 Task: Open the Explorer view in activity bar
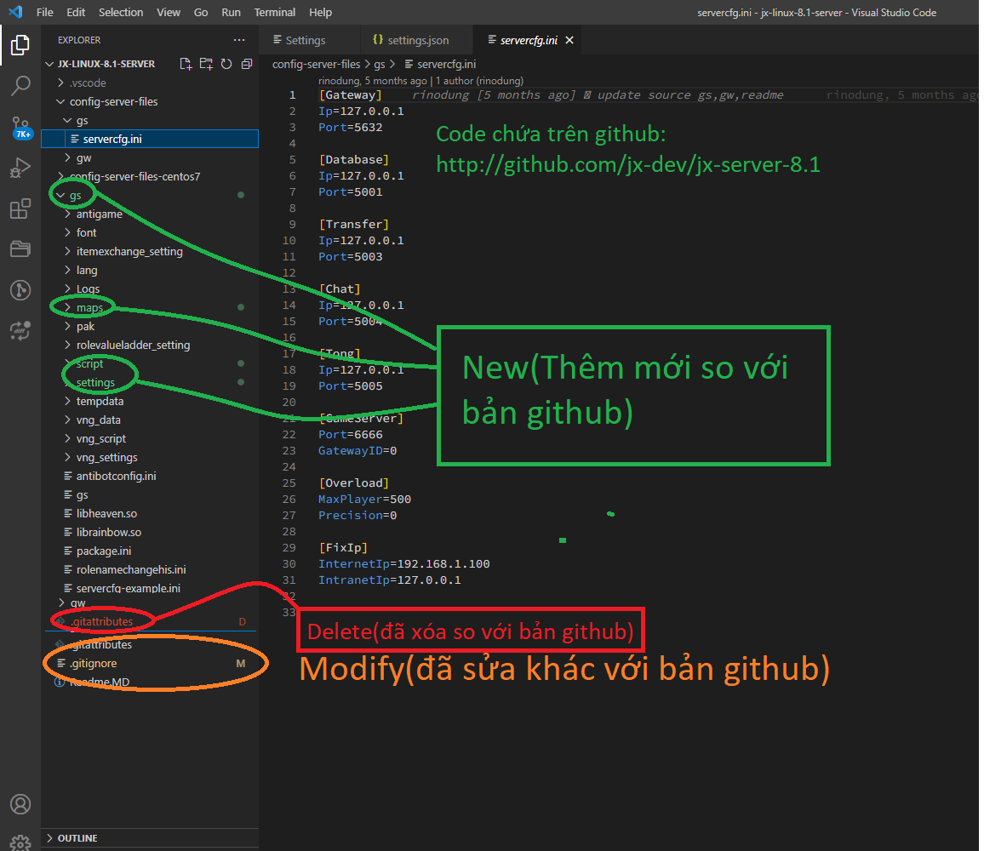click(x=20, y=45)
